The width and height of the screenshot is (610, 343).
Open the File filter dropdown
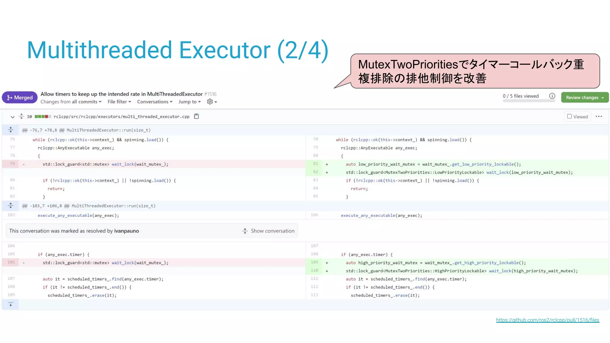tap(119, 102)
